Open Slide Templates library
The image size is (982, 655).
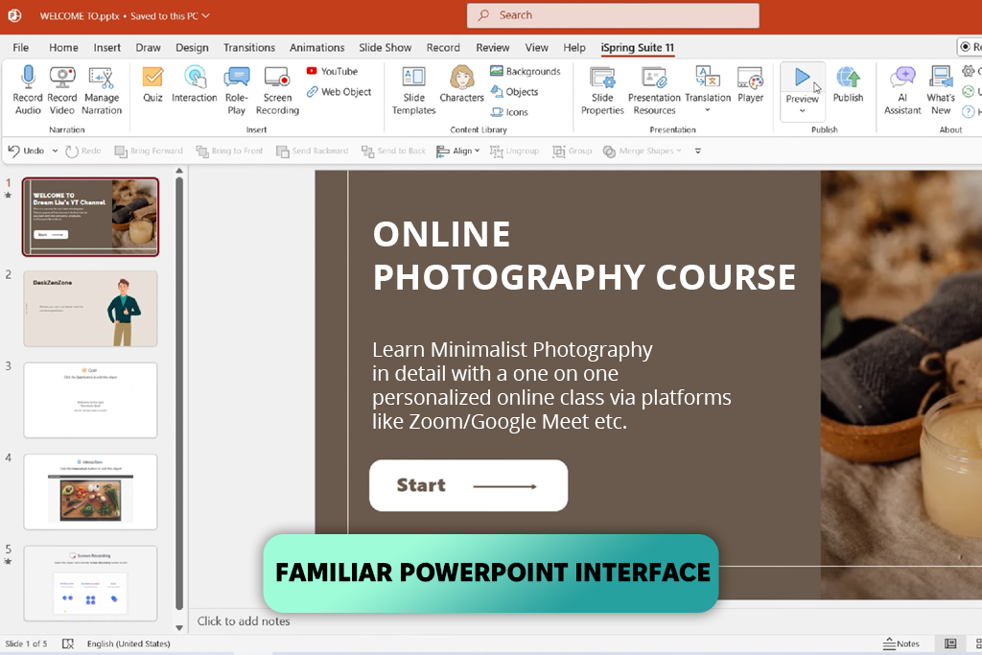pyautogui.click(x=413, y=79)
